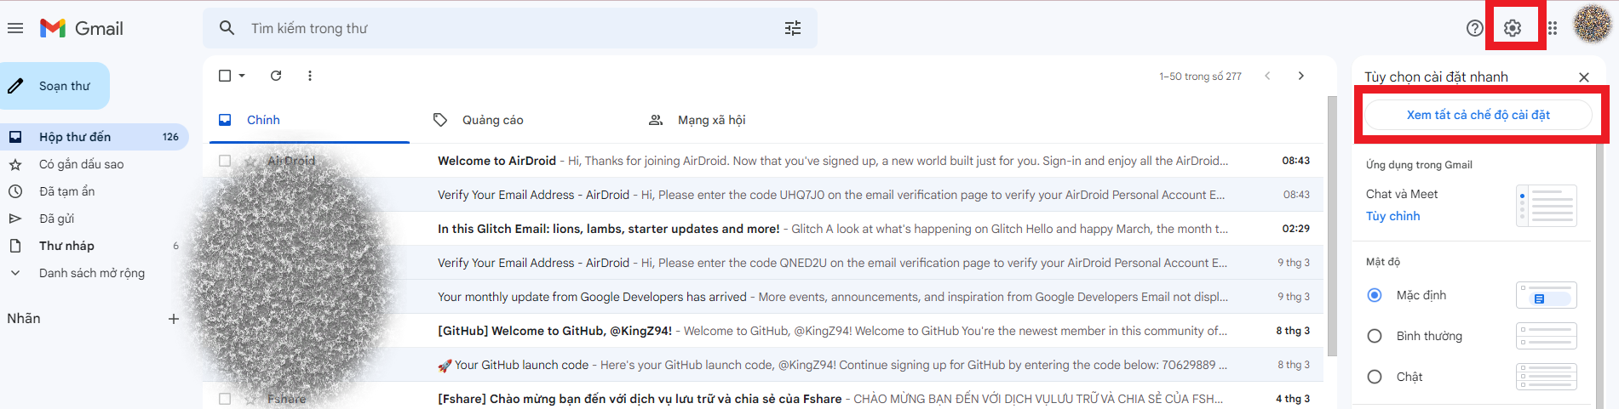The image size is (1619, 409).
Task: Choose the Bình thường density option
Action: click(x=1375, y=336)
